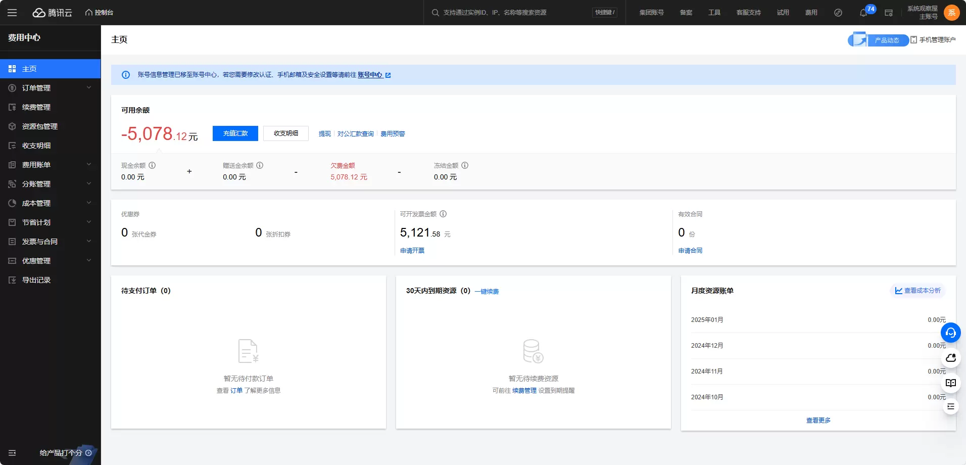966x465 pixels.
Task: Click the info icon beside 冻结金额
Action: [465, 165]
